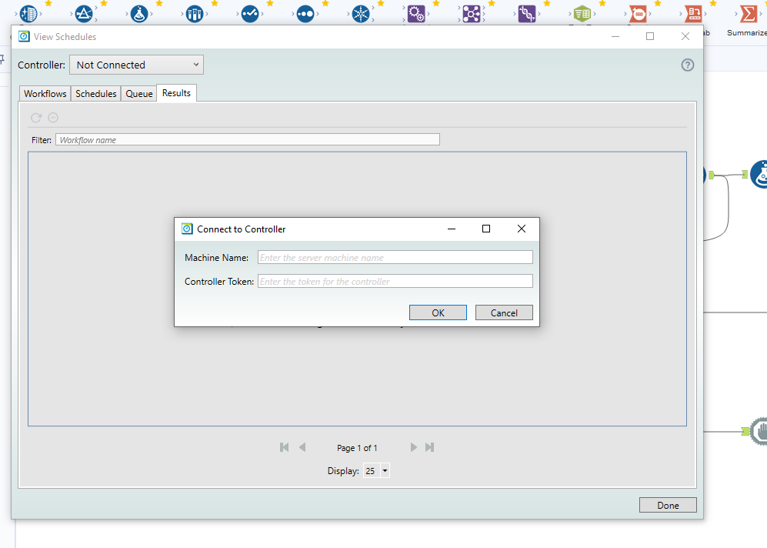Click the minus icon beside the refresh button
Screen dimensions: 767x548
coord(52,117)
